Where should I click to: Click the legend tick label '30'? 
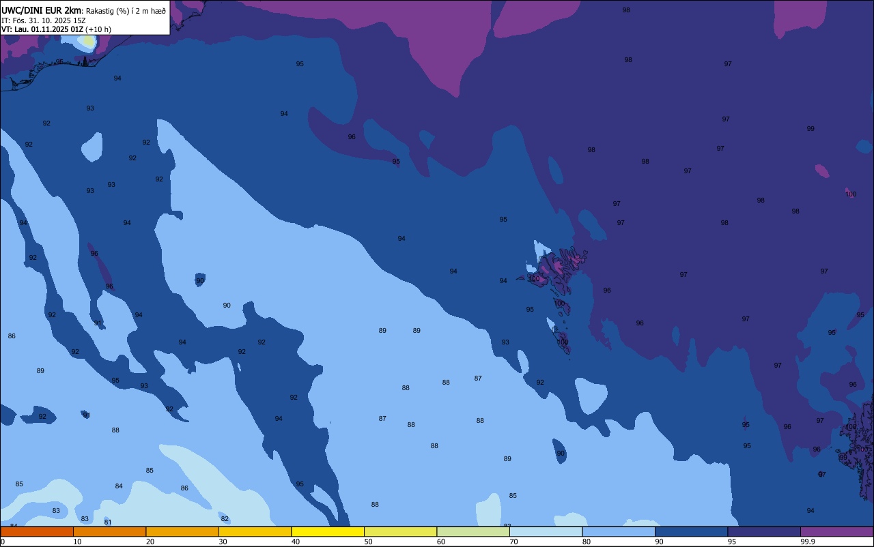click(223, 542)
